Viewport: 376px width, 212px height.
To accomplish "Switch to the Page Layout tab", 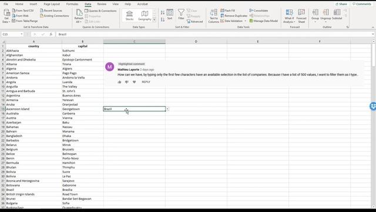I will coord(52,4).
